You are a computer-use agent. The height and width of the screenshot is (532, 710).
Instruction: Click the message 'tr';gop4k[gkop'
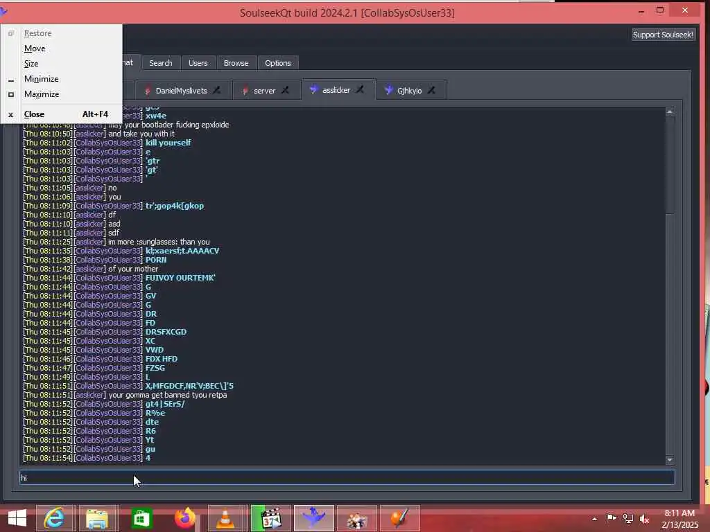click(174, 206)
